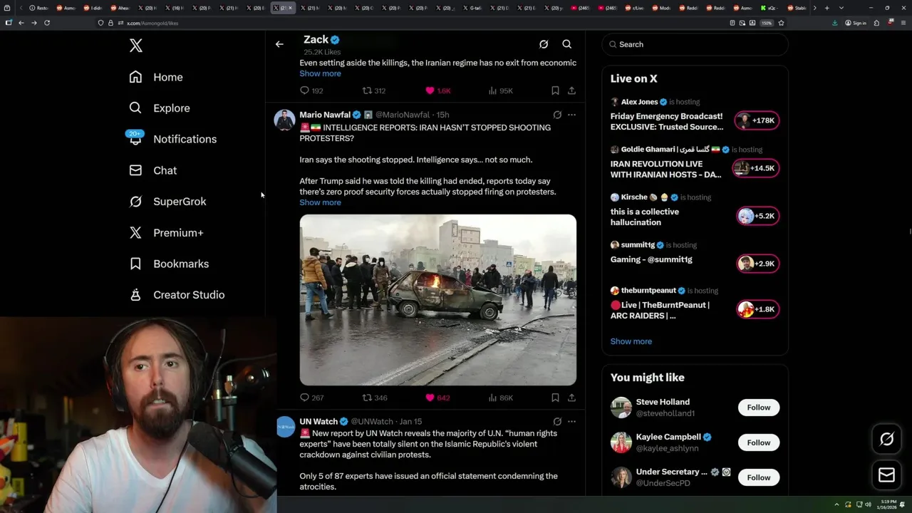Share the post with 95K views
This screenshot has width=912, height=513.
[x=571, y=90]
